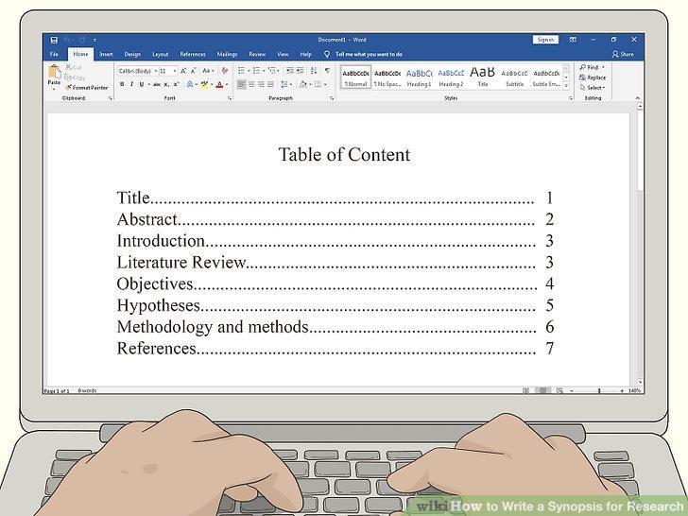Screen dimensions: 688x516
Task: Open Ribbon Display Options
Action: click(x=573, y=40)
